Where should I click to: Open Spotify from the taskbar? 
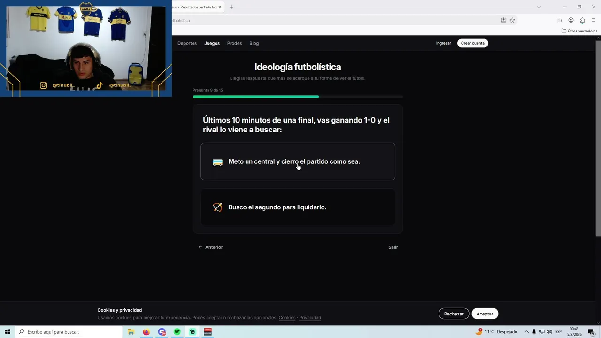click(x=177, y=332)
